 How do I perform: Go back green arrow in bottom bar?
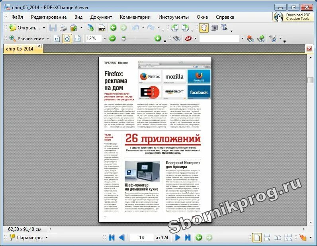coord(199,237)
